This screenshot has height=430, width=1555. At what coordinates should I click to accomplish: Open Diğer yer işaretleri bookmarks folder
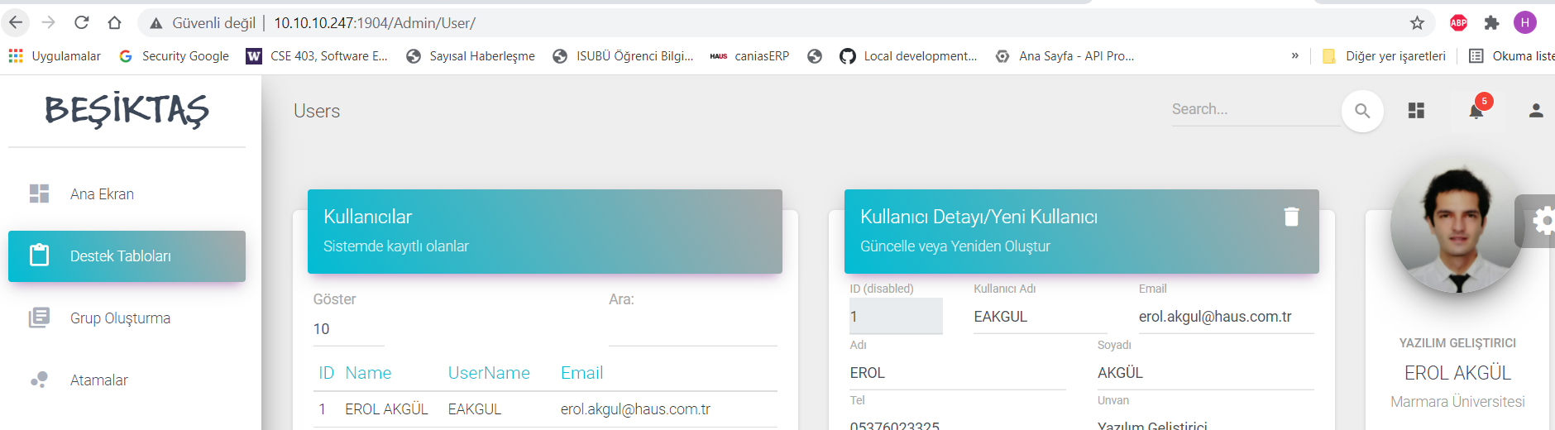point(1384,56)
